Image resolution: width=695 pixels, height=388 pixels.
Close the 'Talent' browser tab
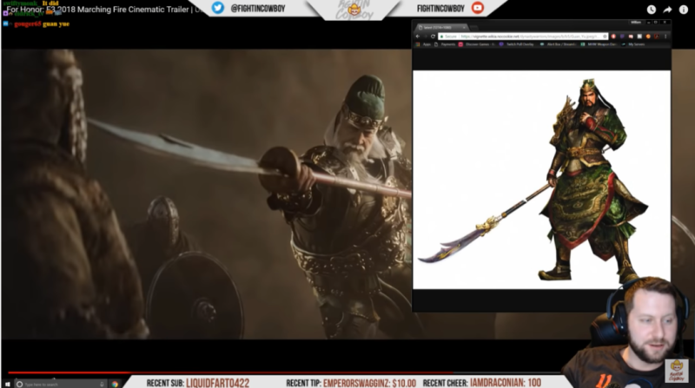pyautogui.click(x=464, y=28)
